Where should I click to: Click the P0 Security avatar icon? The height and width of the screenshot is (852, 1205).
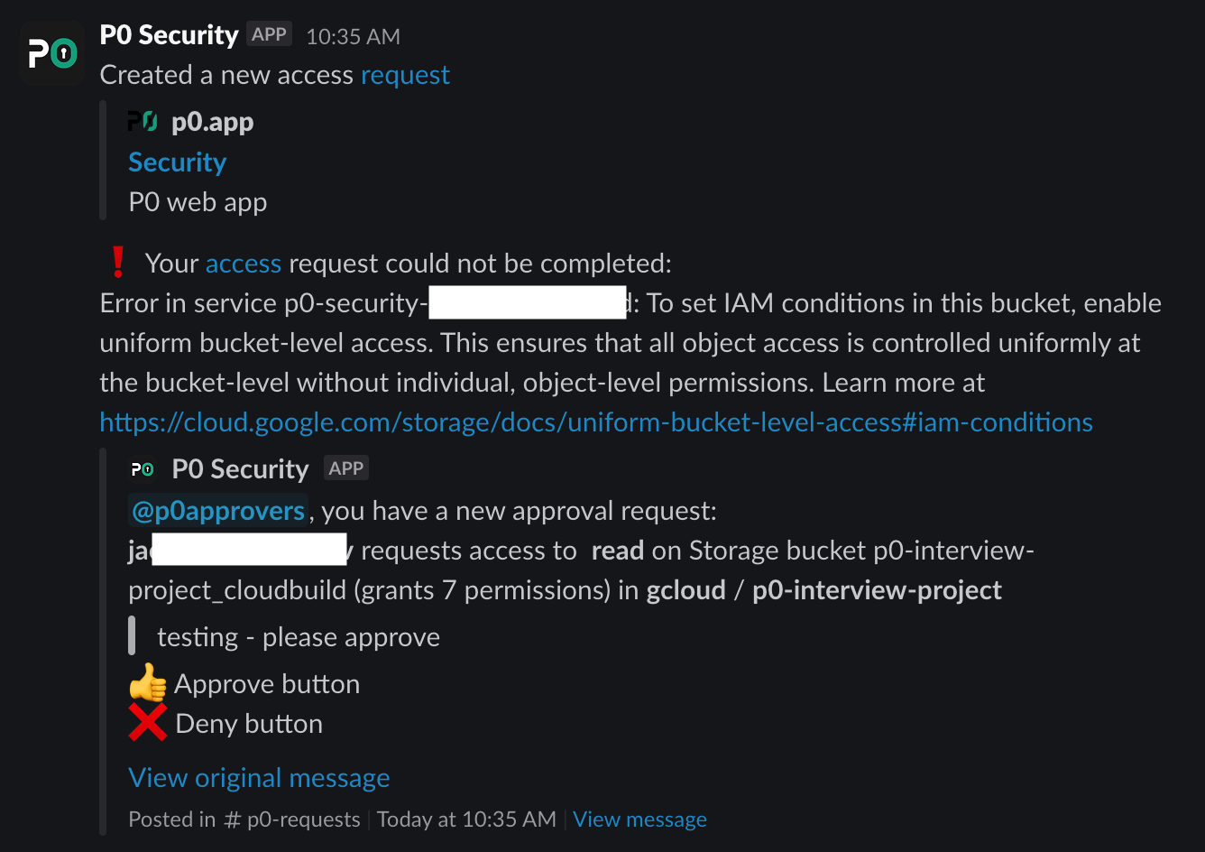(52, 54)
